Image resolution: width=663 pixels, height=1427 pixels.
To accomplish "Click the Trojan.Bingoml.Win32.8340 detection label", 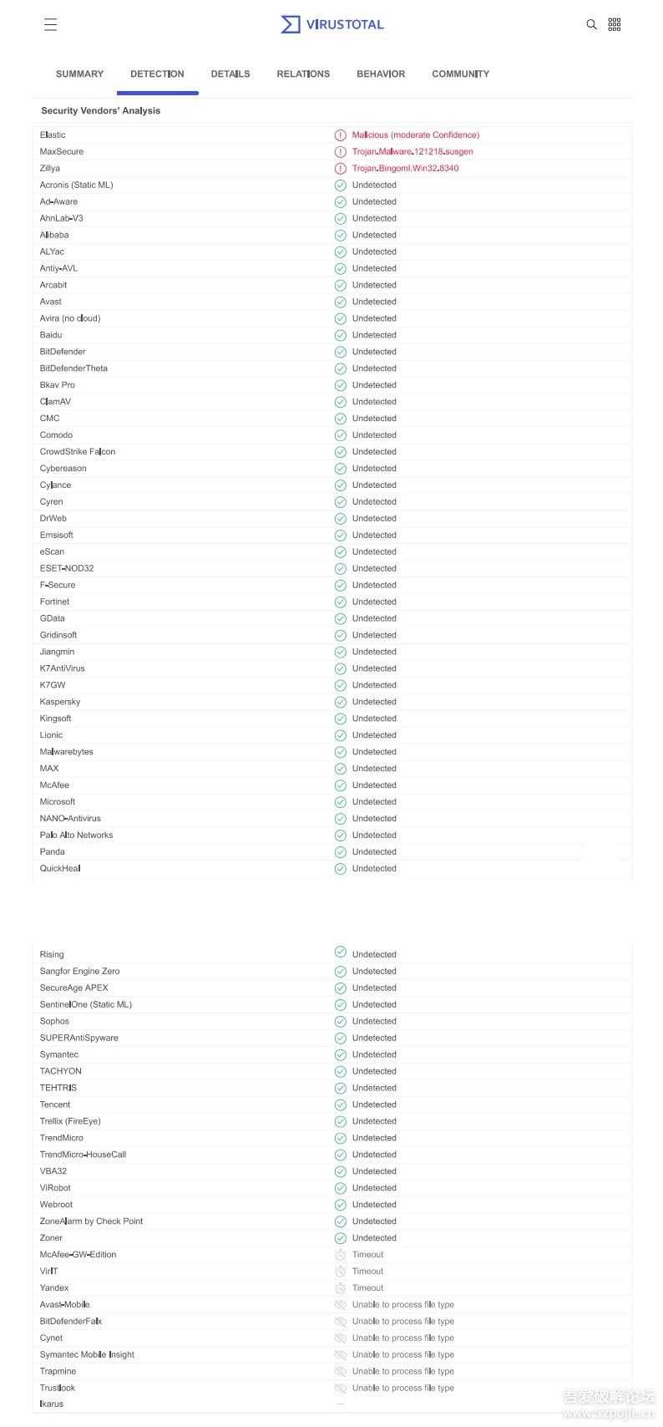I will pyautogui.click(x=405, y=169).
